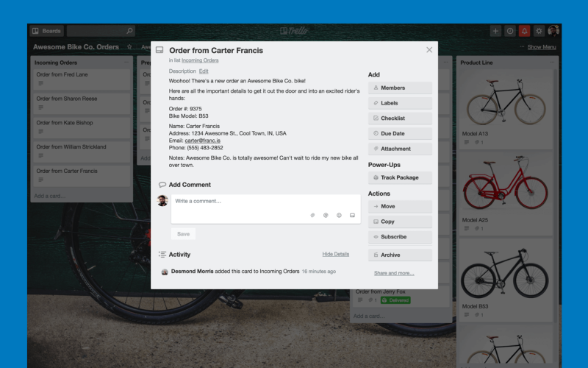The height and width of the screenshot is (368, 588).
Task: Click the 16 minutes ago timestamp
Action: click(x=319, y=272)
